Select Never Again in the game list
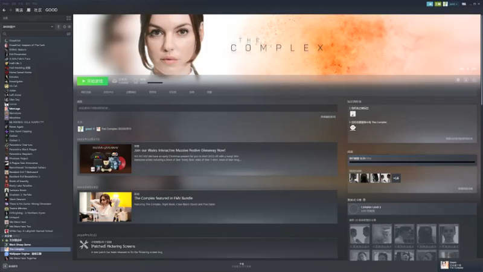This screenshot has height=272, width=483. pos(16,127)
